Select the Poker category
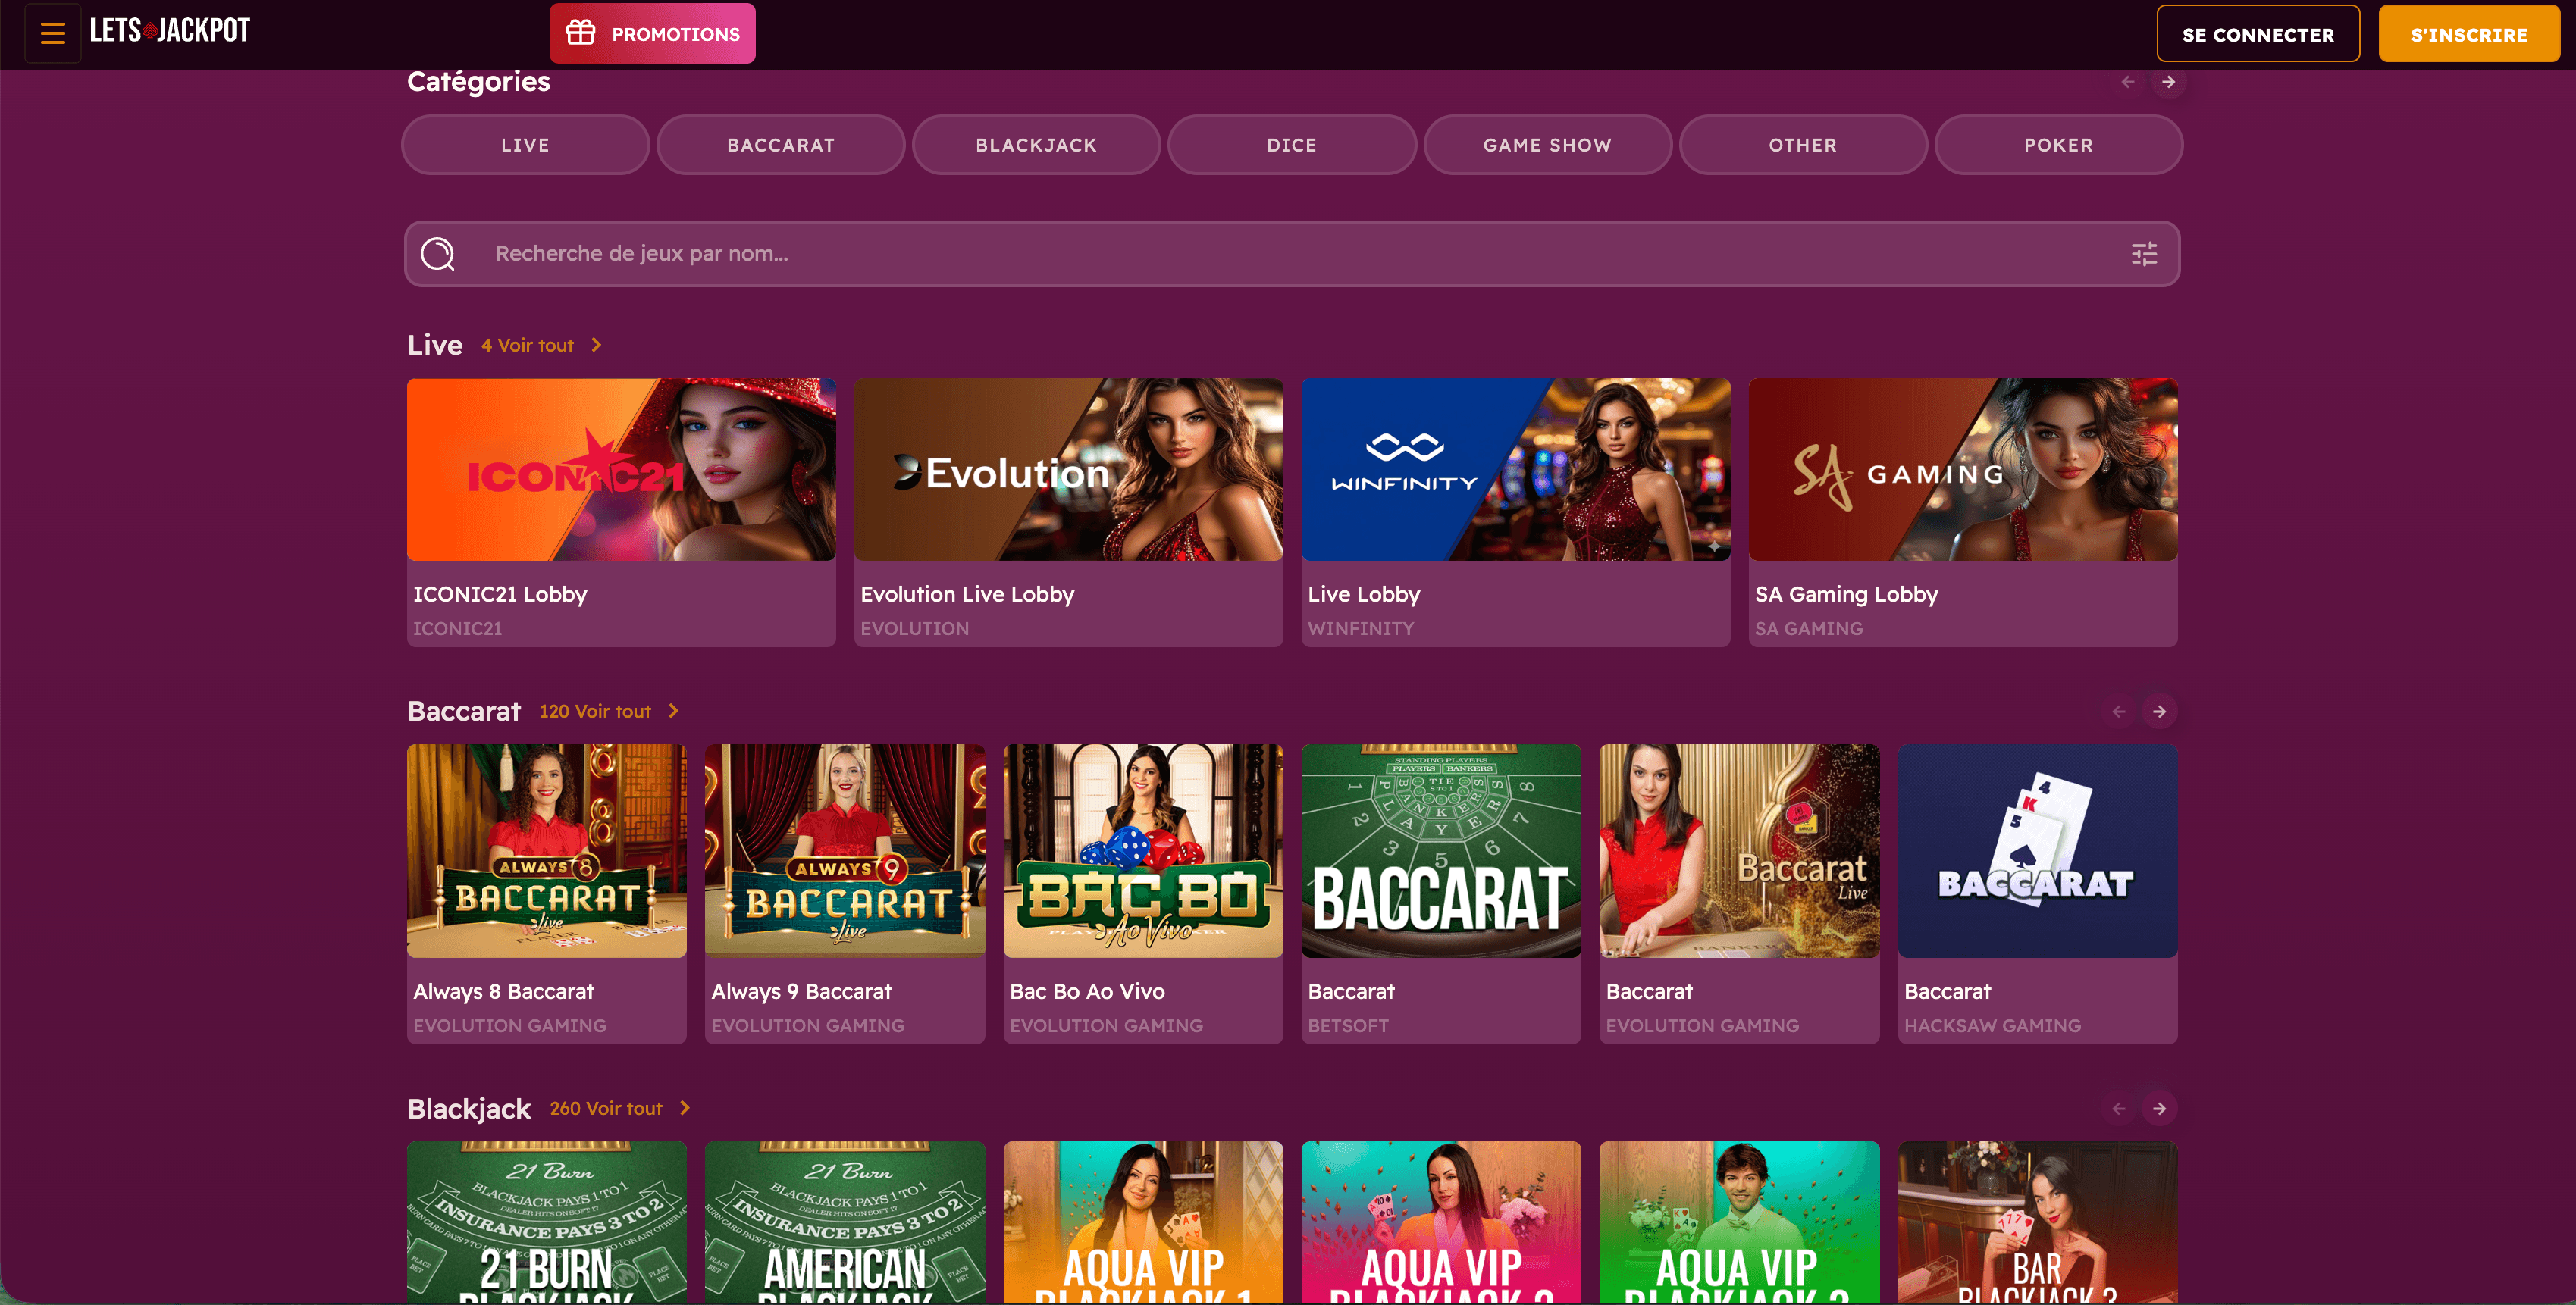 (x=2058, y=145)
